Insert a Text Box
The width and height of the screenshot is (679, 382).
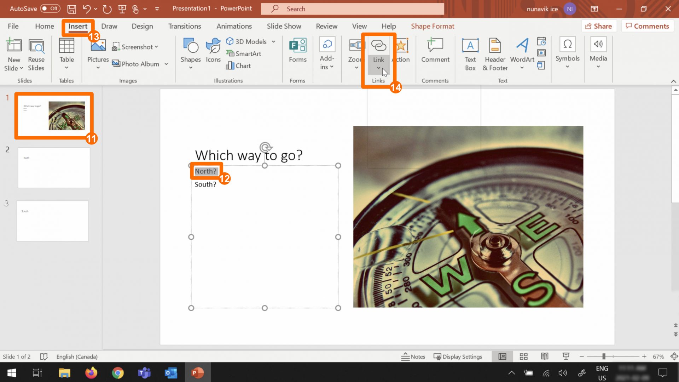470,53
